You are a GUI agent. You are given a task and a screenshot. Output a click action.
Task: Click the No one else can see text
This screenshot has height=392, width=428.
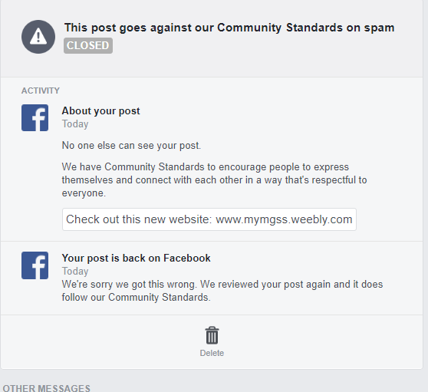(x=131, y=146)
